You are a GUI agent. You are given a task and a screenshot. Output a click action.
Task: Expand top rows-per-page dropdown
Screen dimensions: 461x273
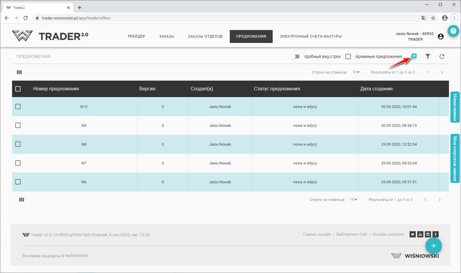(x=356, y=72)
